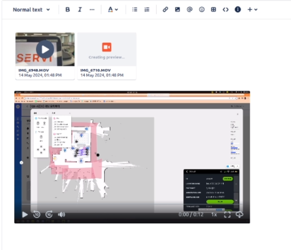Insert a numbered list
The image size is (291, 250).
[147, 10]
